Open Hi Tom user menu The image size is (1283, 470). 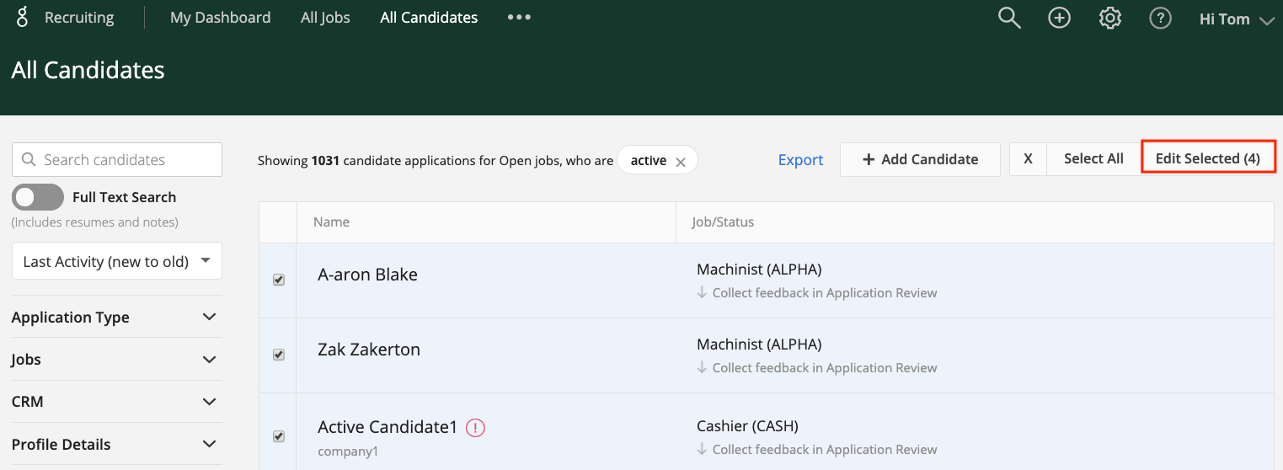[1237, 19]
